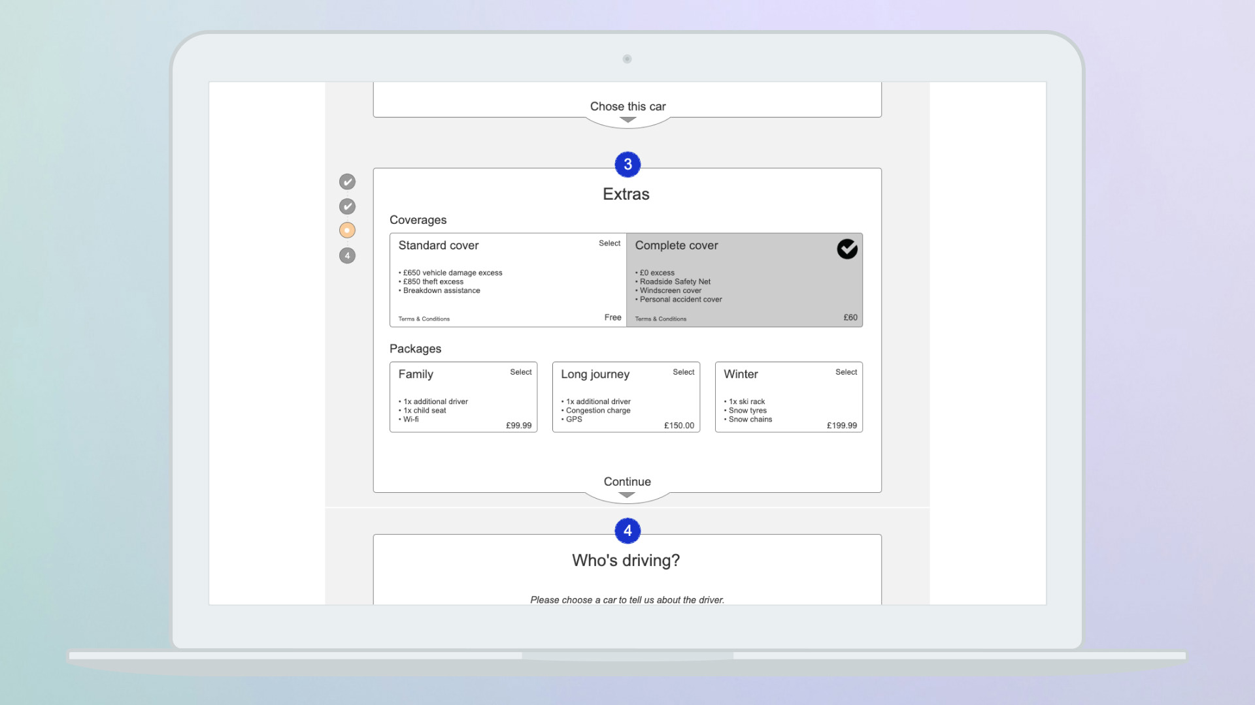
Task: Select the Winter package
Action: click(x=846, y=372)
